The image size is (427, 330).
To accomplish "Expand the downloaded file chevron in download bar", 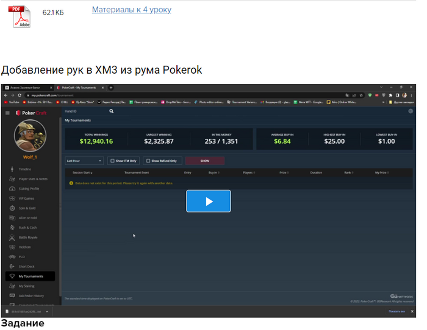I will pyautogui.click(x=47, y=312).
